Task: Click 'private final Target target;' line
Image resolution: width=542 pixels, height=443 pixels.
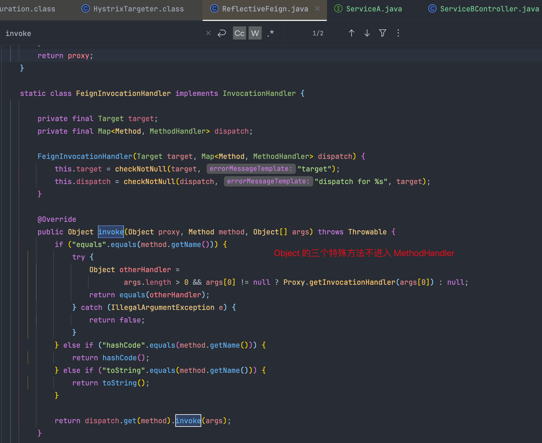Action: coord(98,118)
